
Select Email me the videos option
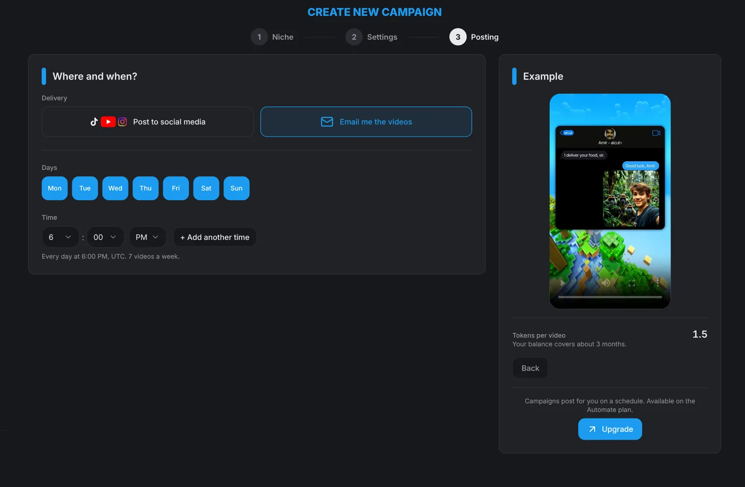pos(366,122)
